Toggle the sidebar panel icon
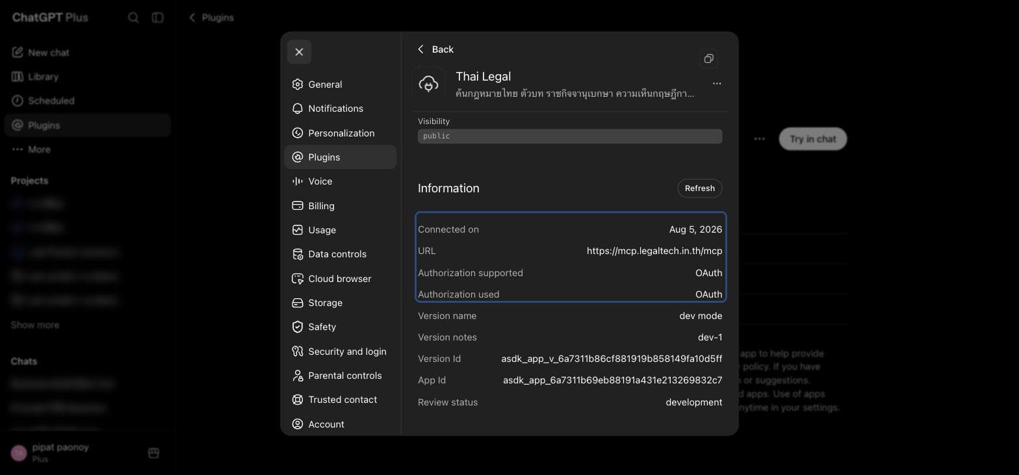1019x475 pixels. pos(157,18)
